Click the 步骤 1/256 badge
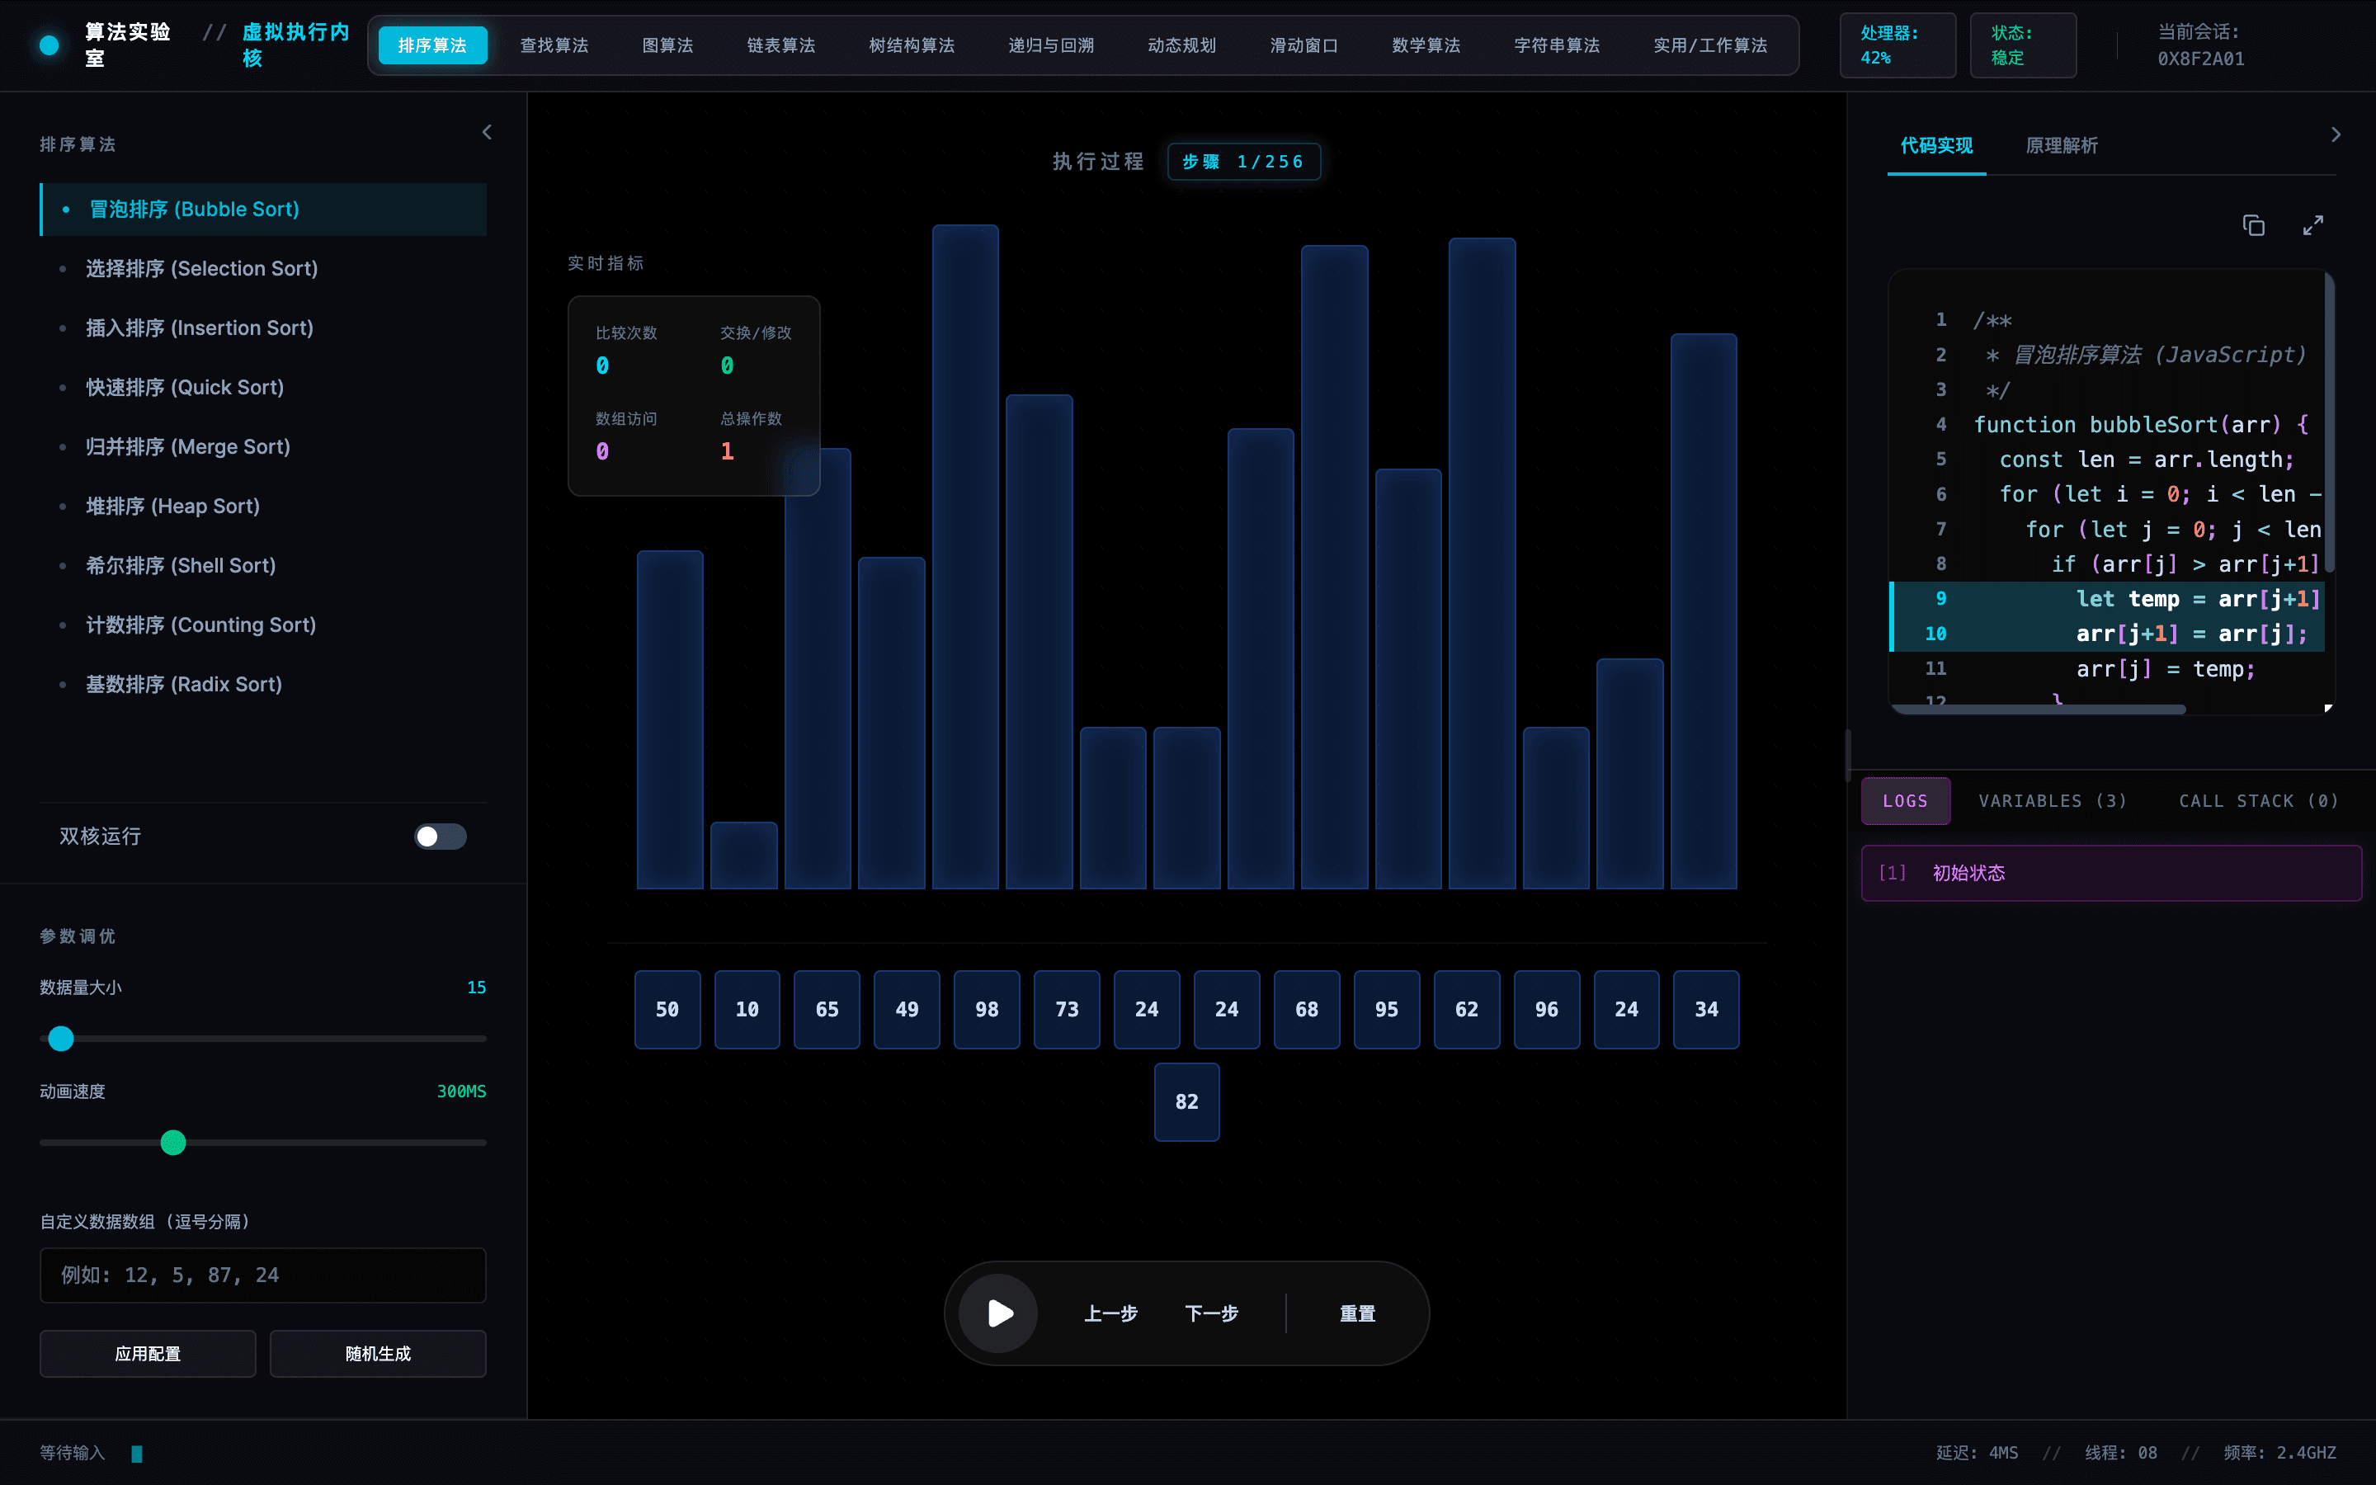 click(1243, 162)
